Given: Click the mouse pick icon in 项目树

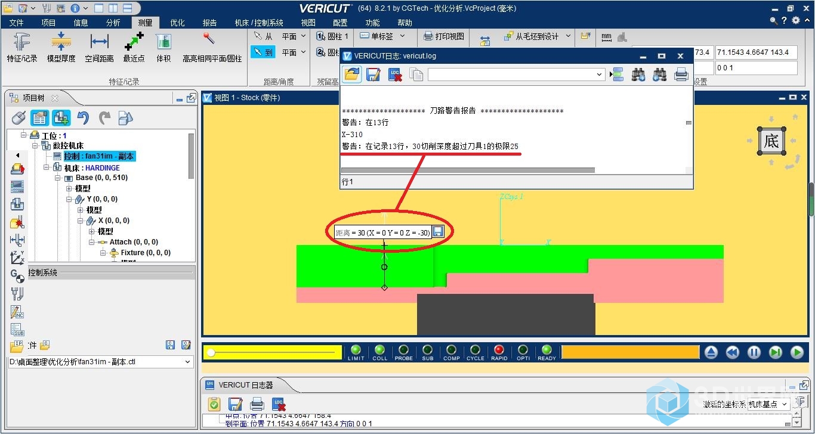Looking at the screenshot, I should pyautogui.click(x=19, y=117).
